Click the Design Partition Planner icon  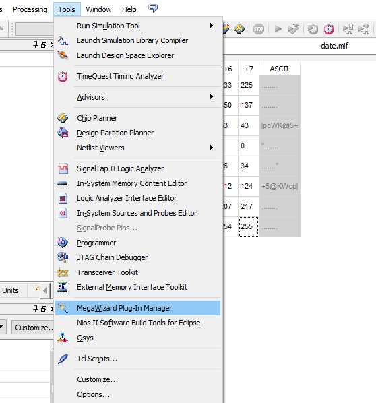coord(63,133)
